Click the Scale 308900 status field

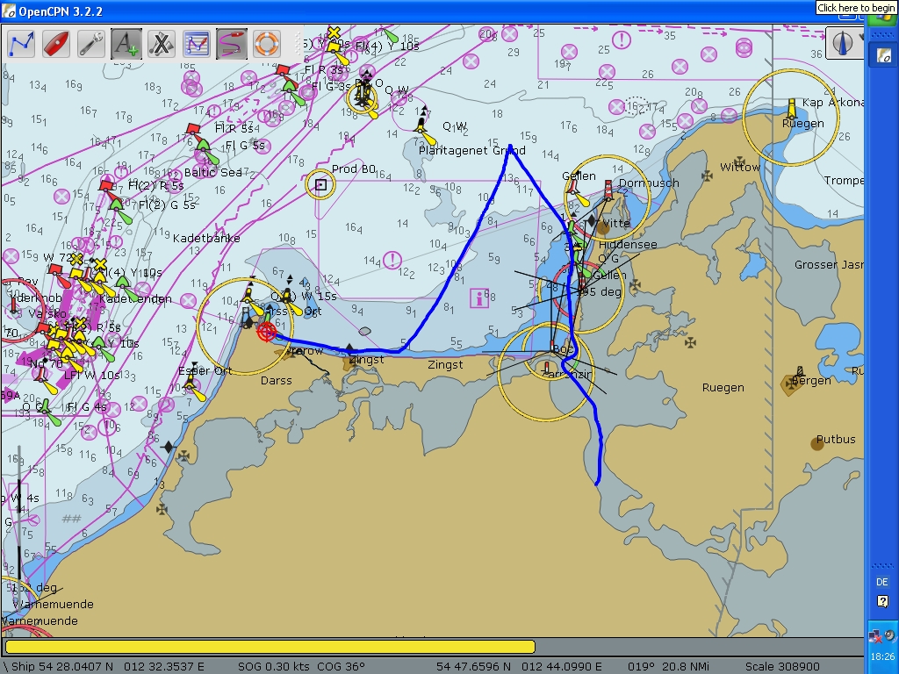782,667
